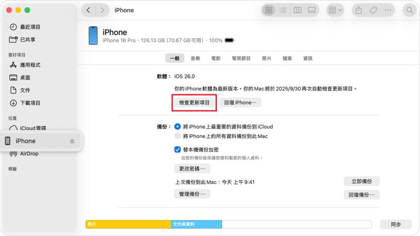Open 最近項目 in the sidebar

click(x=25, y=27)
